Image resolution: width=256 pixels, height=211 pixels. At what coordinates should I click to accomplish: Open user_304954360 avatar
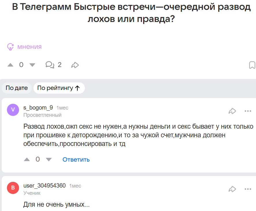tap(13, 188)
